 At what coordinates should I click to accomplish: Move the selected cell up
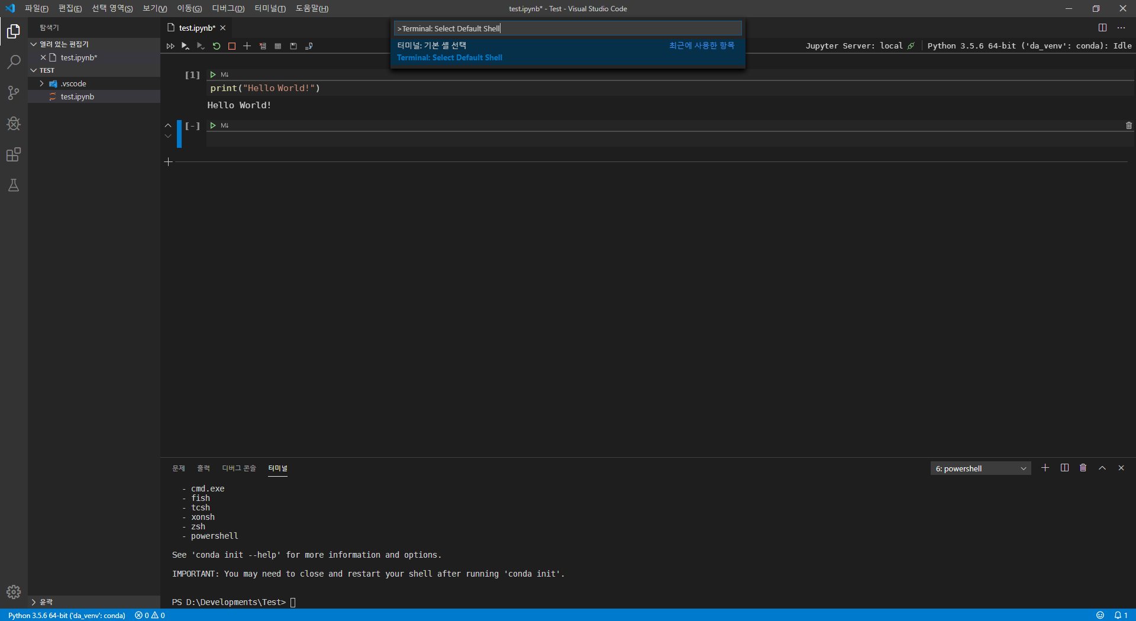click(168, 125)
